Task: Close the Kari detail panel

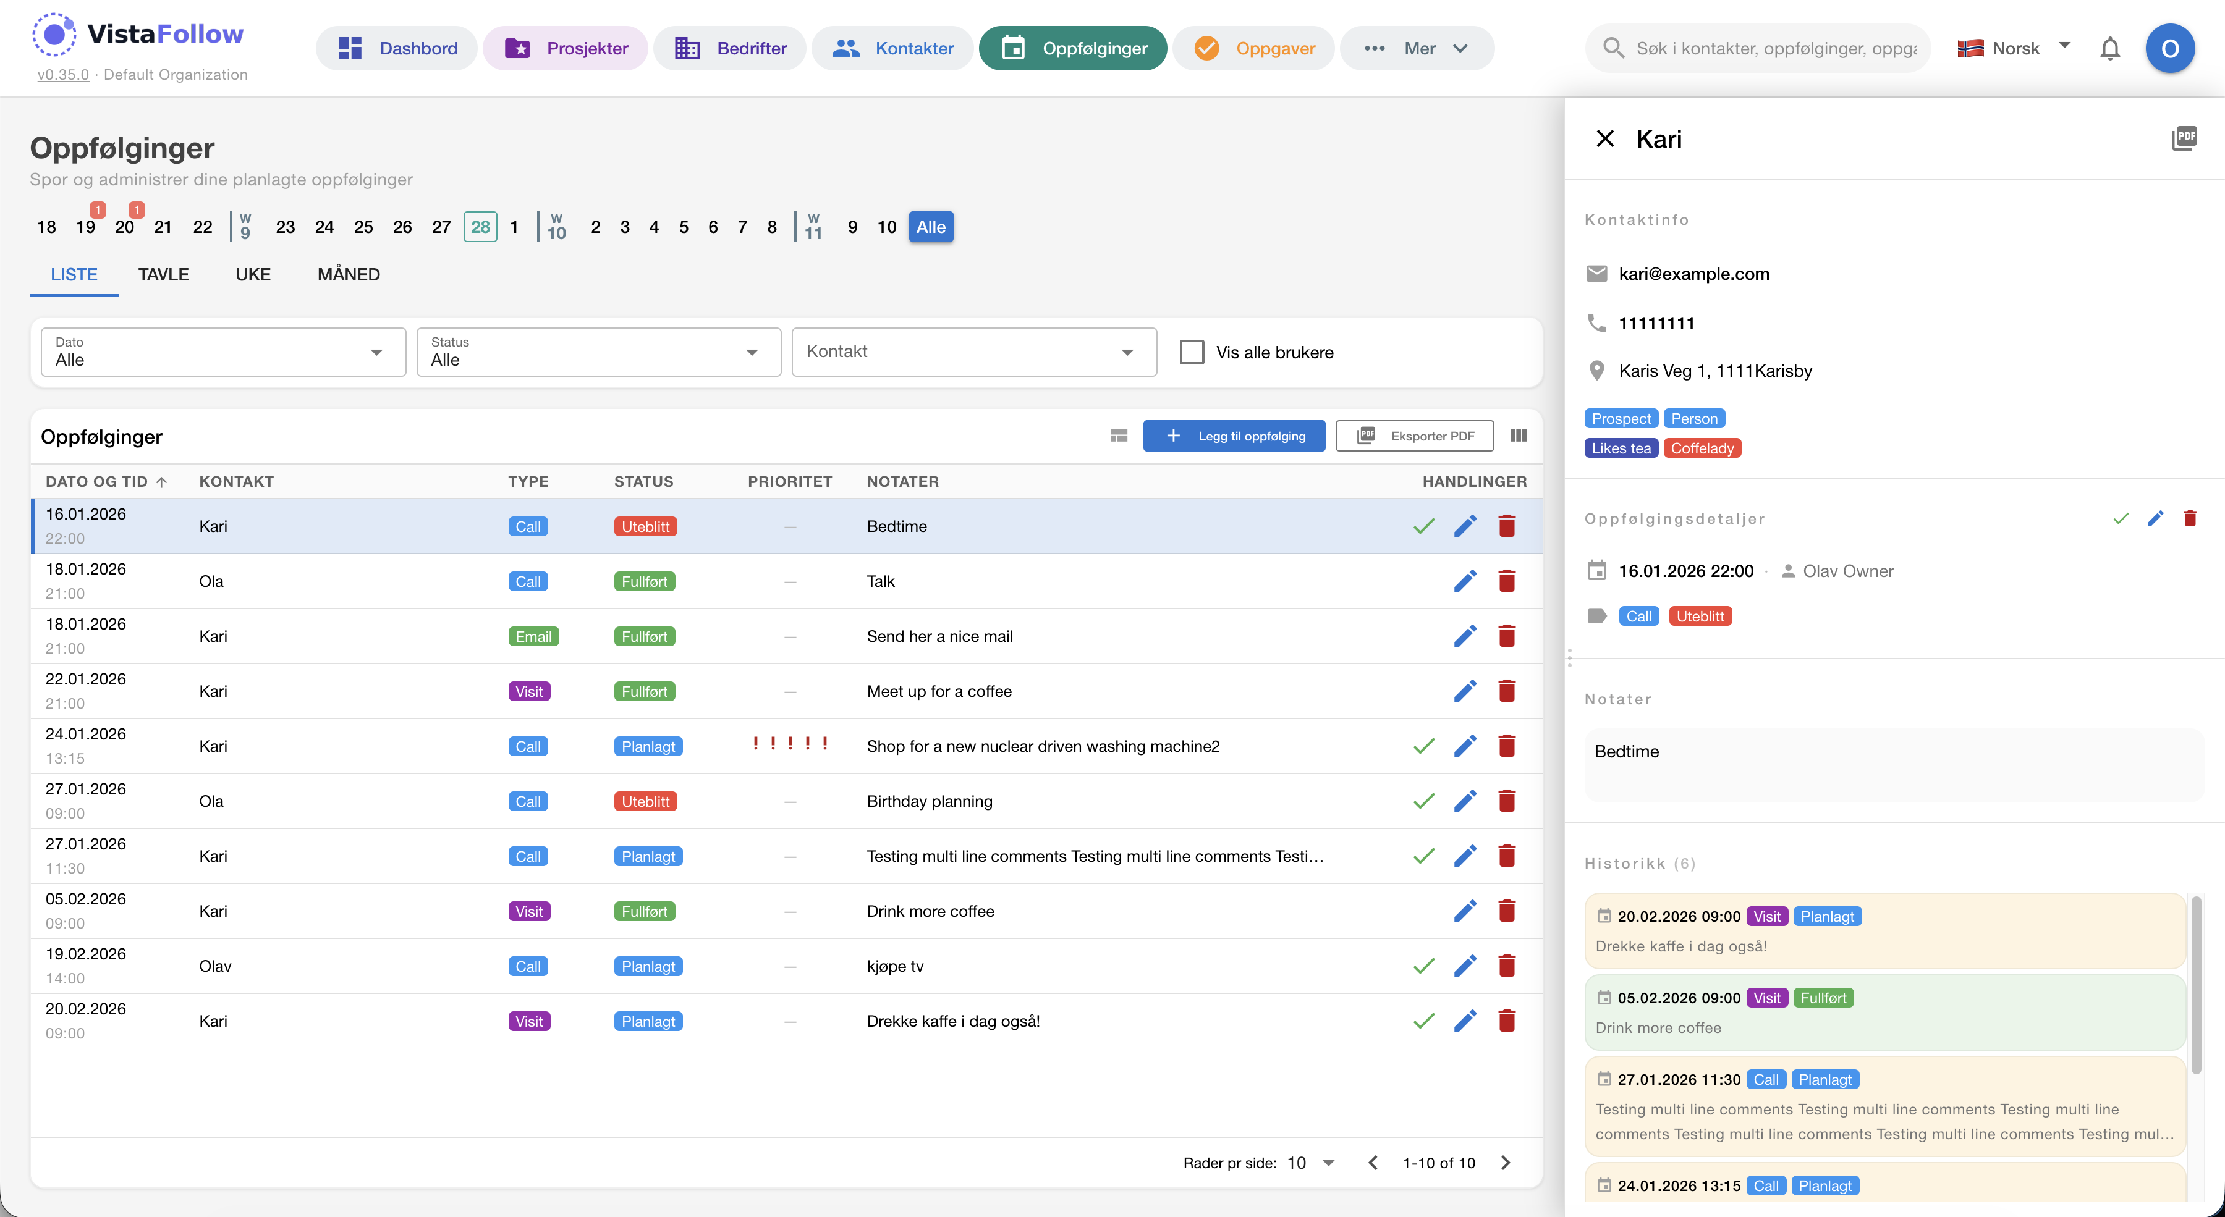Action: 1605,139
